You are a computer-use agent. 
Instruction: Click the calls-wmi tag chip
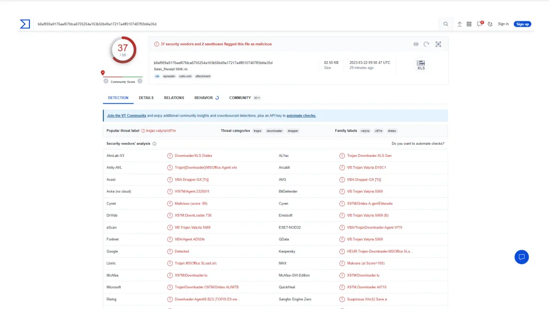click(185, 76)
